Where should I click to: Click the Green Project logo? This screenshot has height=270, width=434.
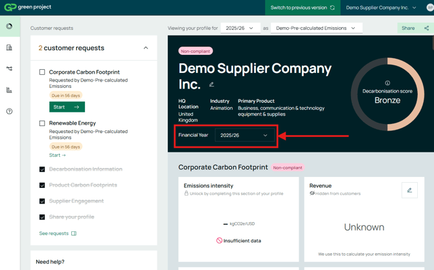(28, 8)
